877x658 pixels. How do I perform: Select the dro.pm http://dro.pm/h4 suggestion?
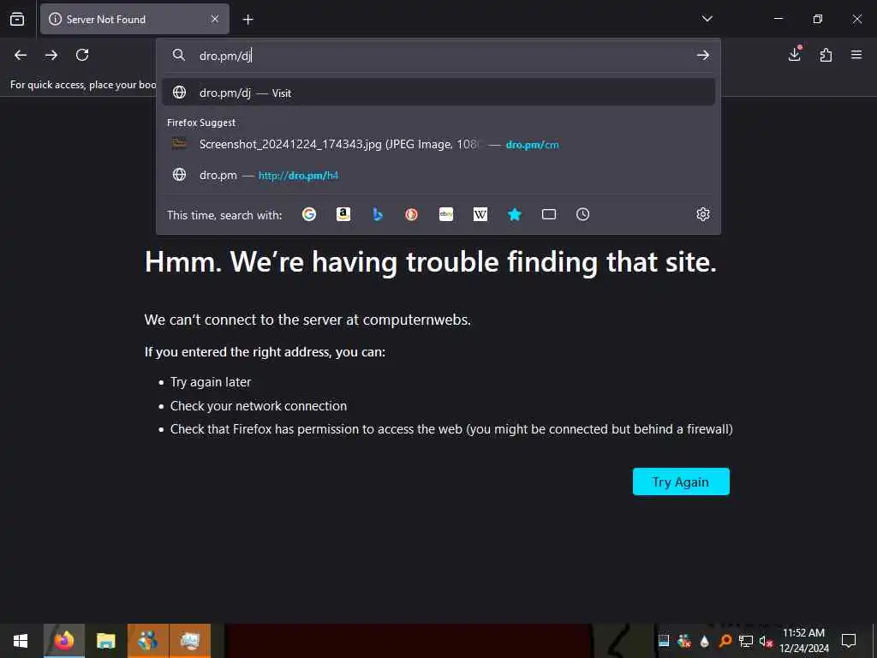tap(438, 175)
